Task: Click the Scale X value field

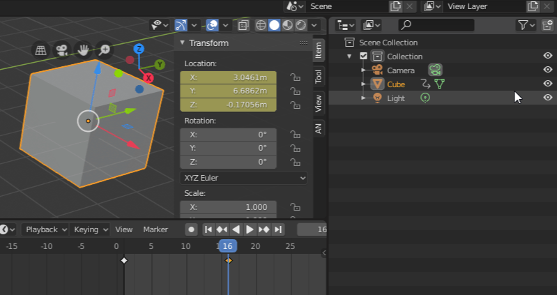Action: click(228, 207)
